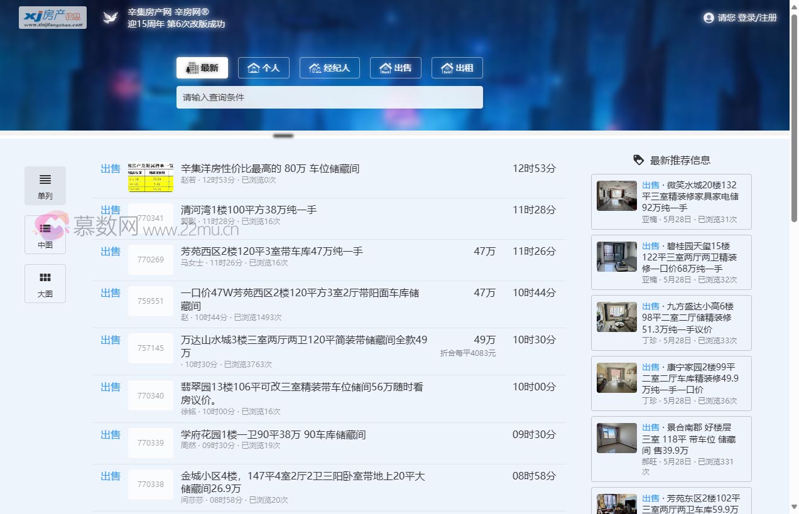Screen dimensions: 799x514
Task: Switch to 单列 single-column view
Action: pos(45,185)
